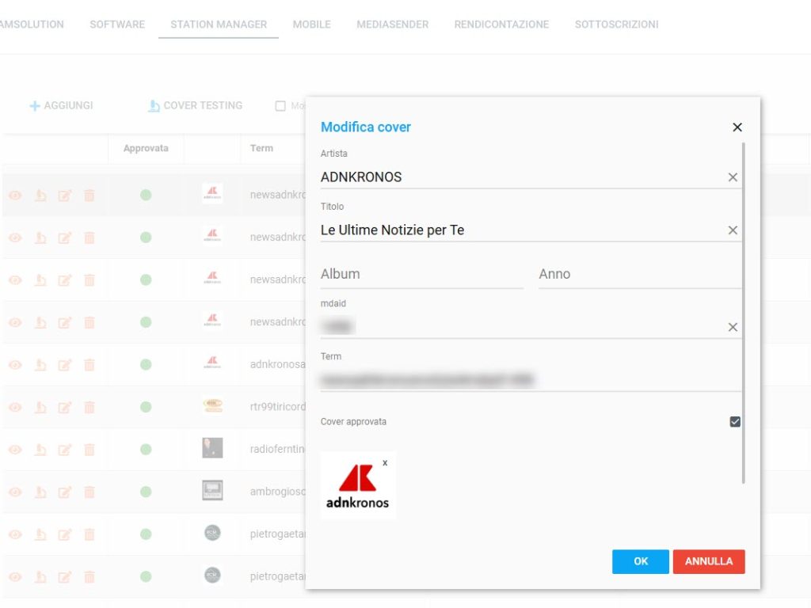Clear the Artista field with its X
The height and width of the screenshot is (608, 811).
[733, 177]
